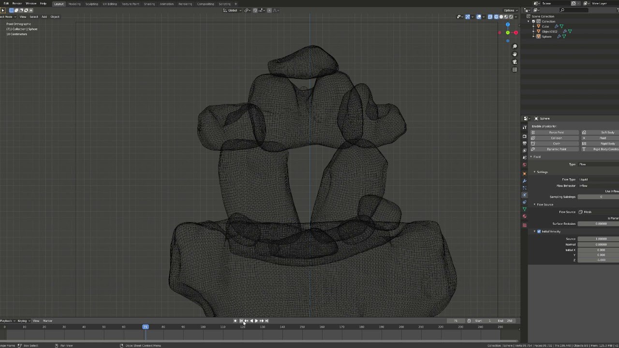Switch to UV Editing workspace tab
619x348 pixels.
pyautogui.click(x=110, y=4)
